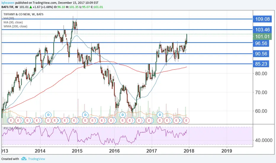The height and width of the screenshot is (163, 276).
Task: Click the green 101.01 current price label
Action: click(262, 36)
